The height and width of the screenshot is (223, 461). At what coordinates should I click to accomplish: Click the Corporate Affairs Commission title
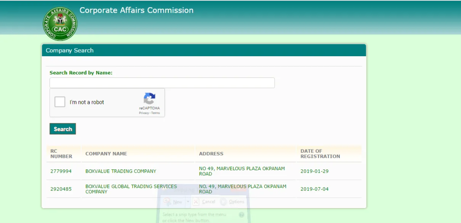[x=137, y=10]
